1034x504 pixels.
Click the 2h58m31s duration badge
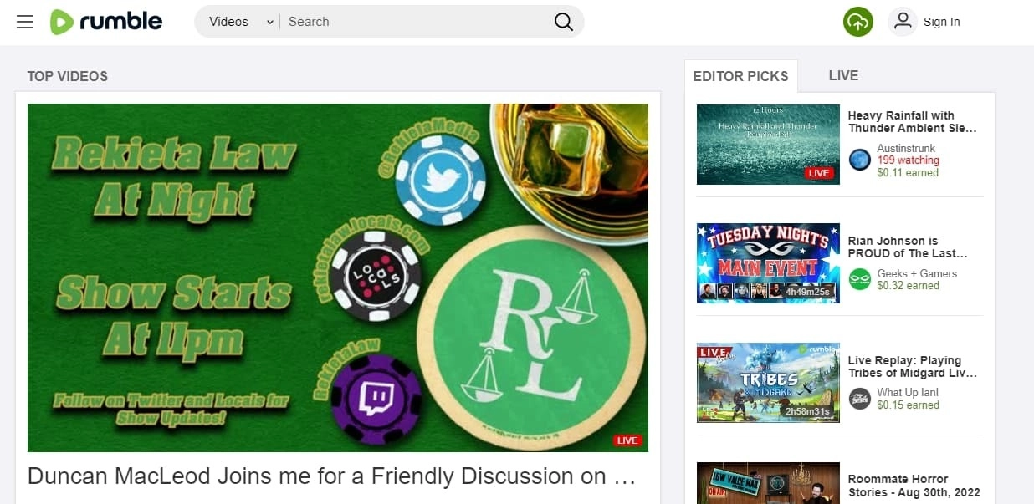coord(807,411)
